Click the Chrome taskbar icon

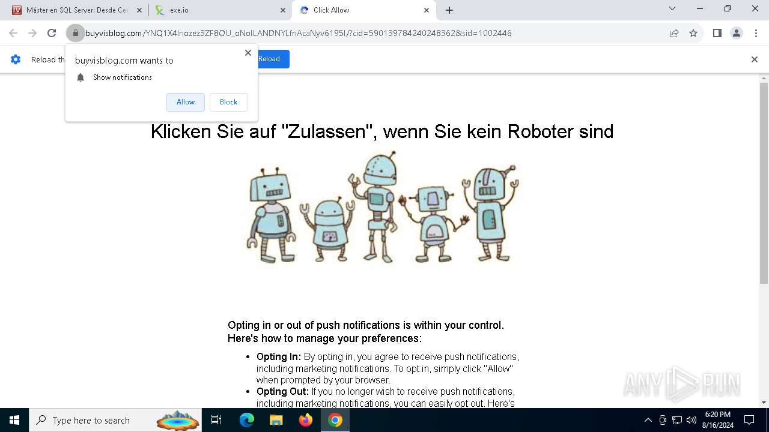point(335,420)
